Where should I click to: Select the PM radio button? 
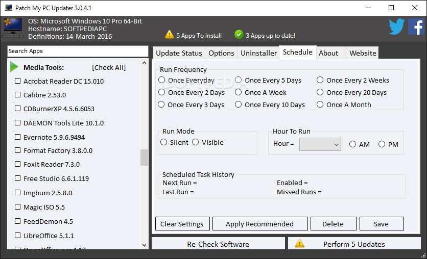[x=382, y=144]
